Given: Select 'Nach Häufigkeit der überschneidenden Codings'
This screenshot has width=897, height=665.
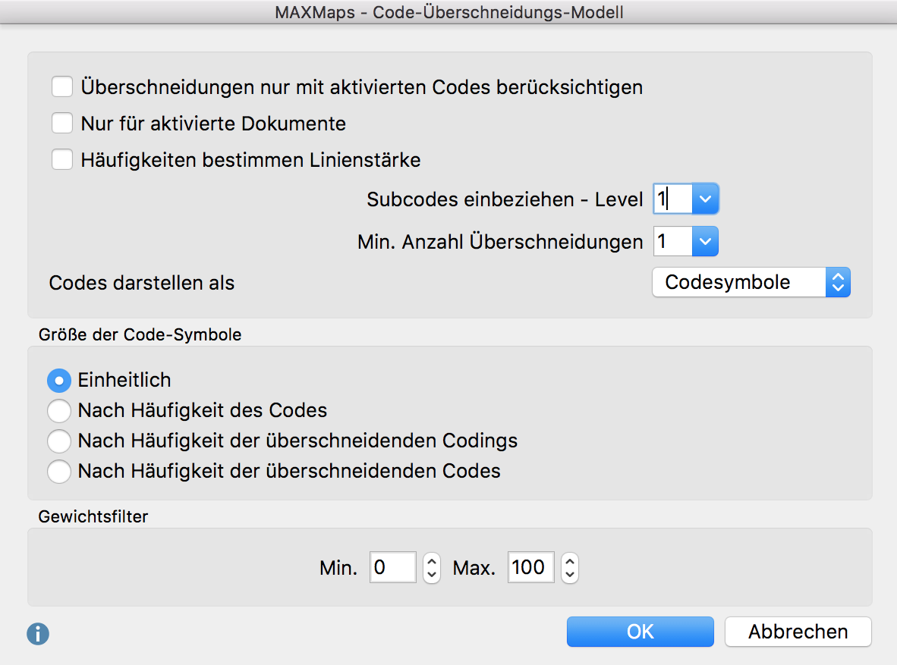Looking at the screenshot, I should click(x=59, y=441).
